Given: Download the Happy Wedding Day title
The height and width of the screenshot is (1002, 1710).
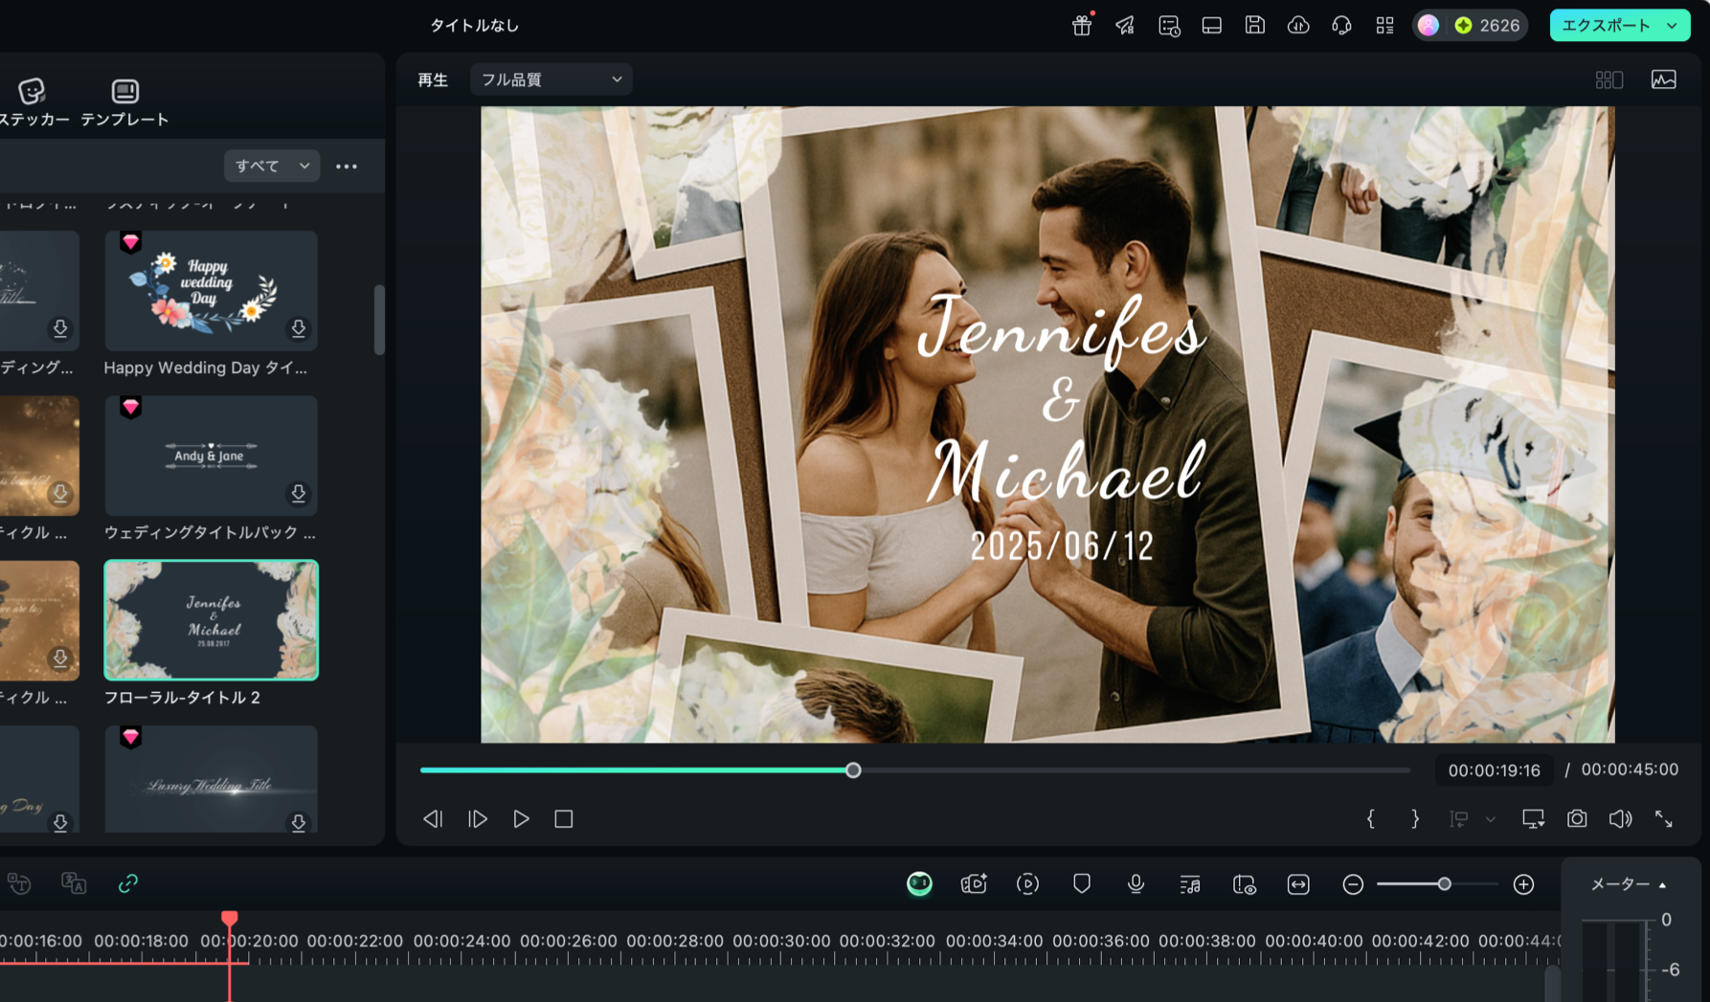Looking at the screenshot, I should point(299,329).
